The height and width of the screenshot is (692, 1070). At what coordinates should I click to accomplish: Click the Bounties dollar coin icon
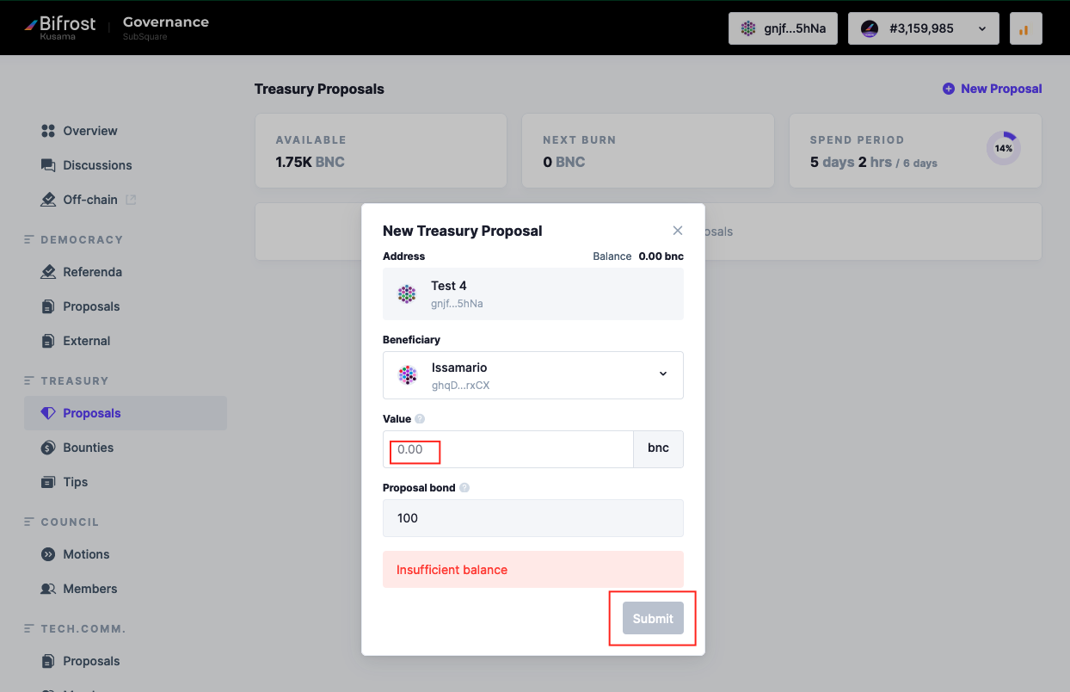48,448
